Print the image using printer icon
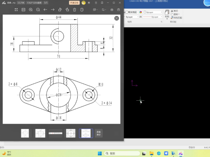 coord(112,10)
